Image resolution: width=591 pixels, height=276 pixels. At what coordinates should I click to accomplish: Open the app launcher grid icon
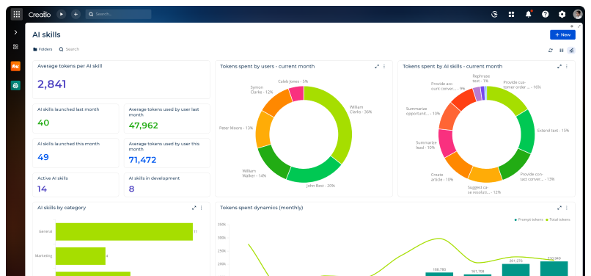[17, 15]
